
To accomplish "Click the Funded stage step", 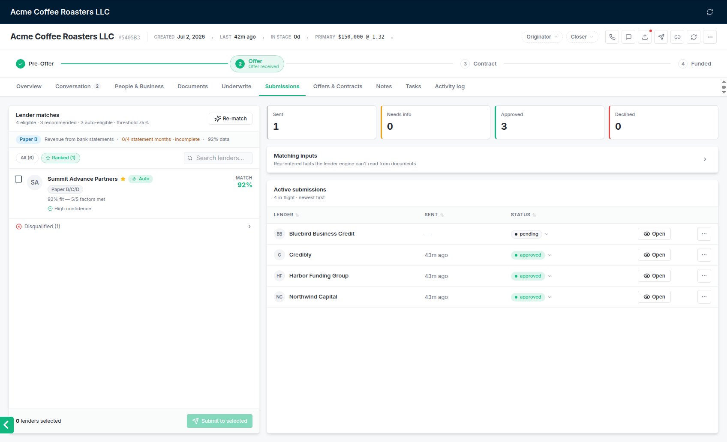I will [695, 64].
